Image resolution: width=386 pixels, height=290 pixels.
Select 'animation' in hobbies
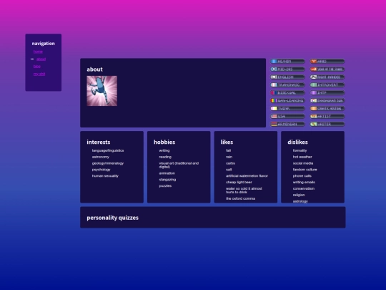pos(167,173)
